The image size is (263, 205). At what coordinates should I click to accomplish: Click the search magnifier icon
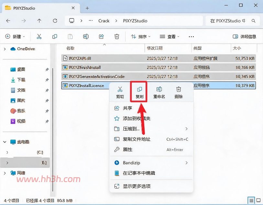pos(253,21)
